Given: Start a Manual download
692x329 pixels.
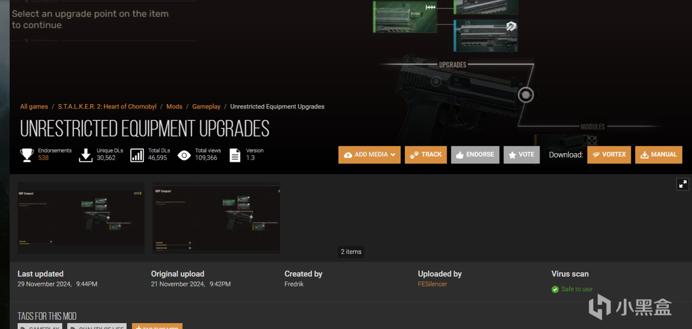Looking at the screenshot, I should coord(658,155).
